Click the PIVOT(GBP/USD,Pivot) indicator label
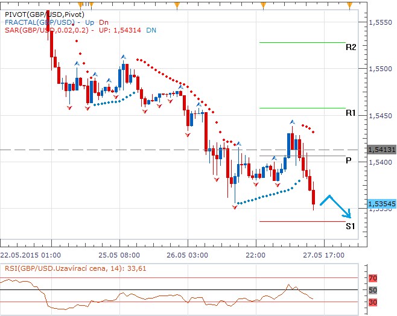This screenshot has height=316, width=397. tap(43, 13)
